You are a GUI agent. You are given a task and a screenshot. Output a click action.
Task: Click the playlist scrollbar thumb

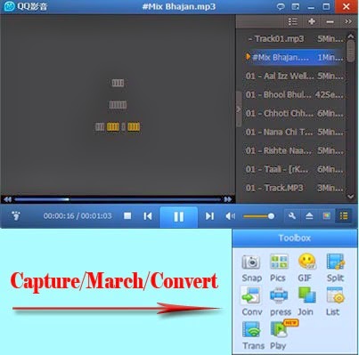coord(351,51)
